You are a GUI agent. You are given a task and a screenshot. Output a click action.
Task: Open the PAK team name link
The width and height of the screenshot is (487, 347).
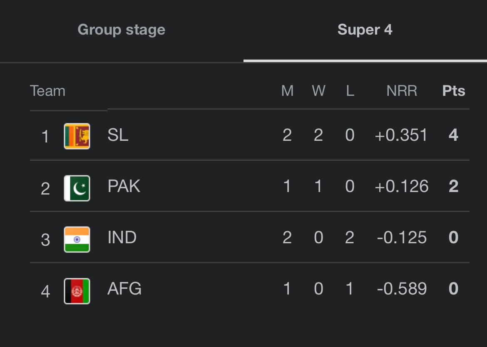pos(124,186)
